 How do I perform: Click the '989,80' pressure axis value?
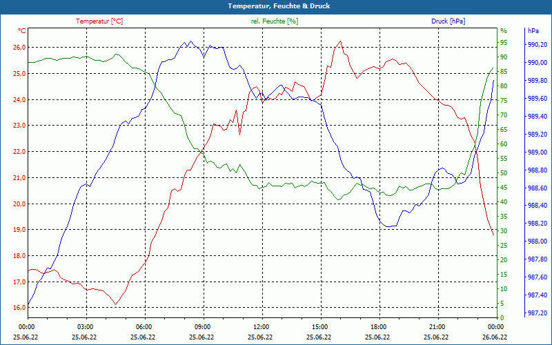pyautogui.click(x=538, y=81)
